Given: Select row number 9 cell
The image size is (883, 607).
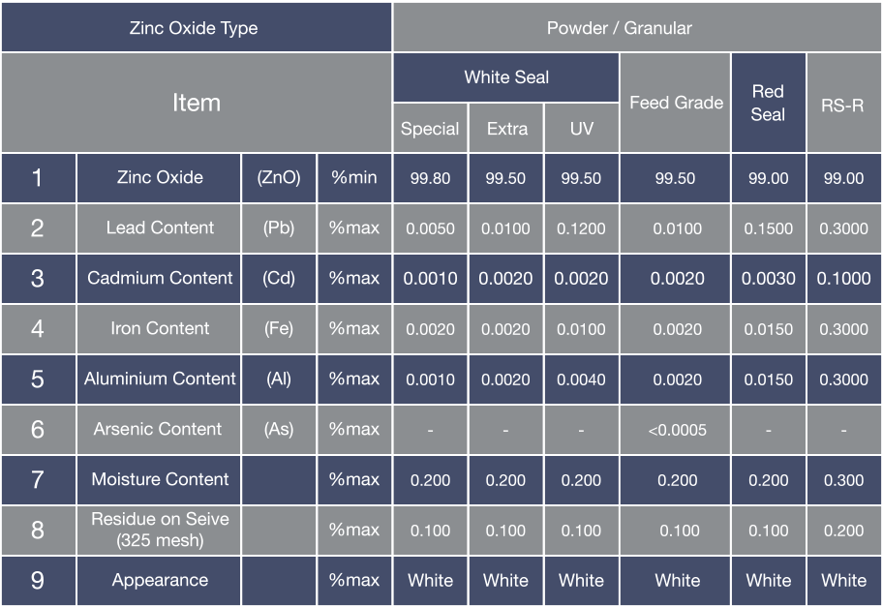Looking at the screenshot, I should point(38,581).
